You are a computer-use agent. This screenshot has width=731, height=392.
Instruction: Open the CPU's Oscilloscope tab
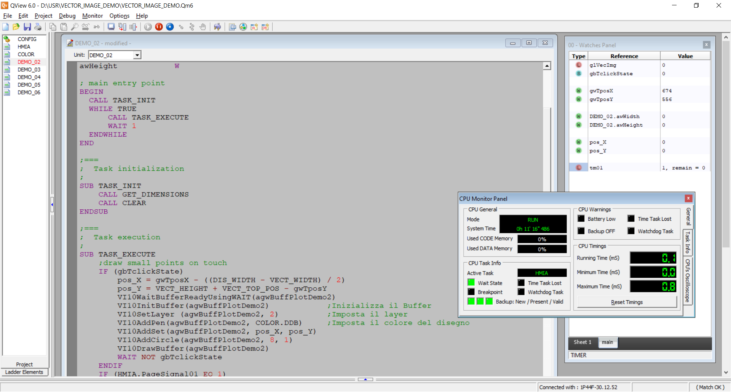click(x=688, y=280)
